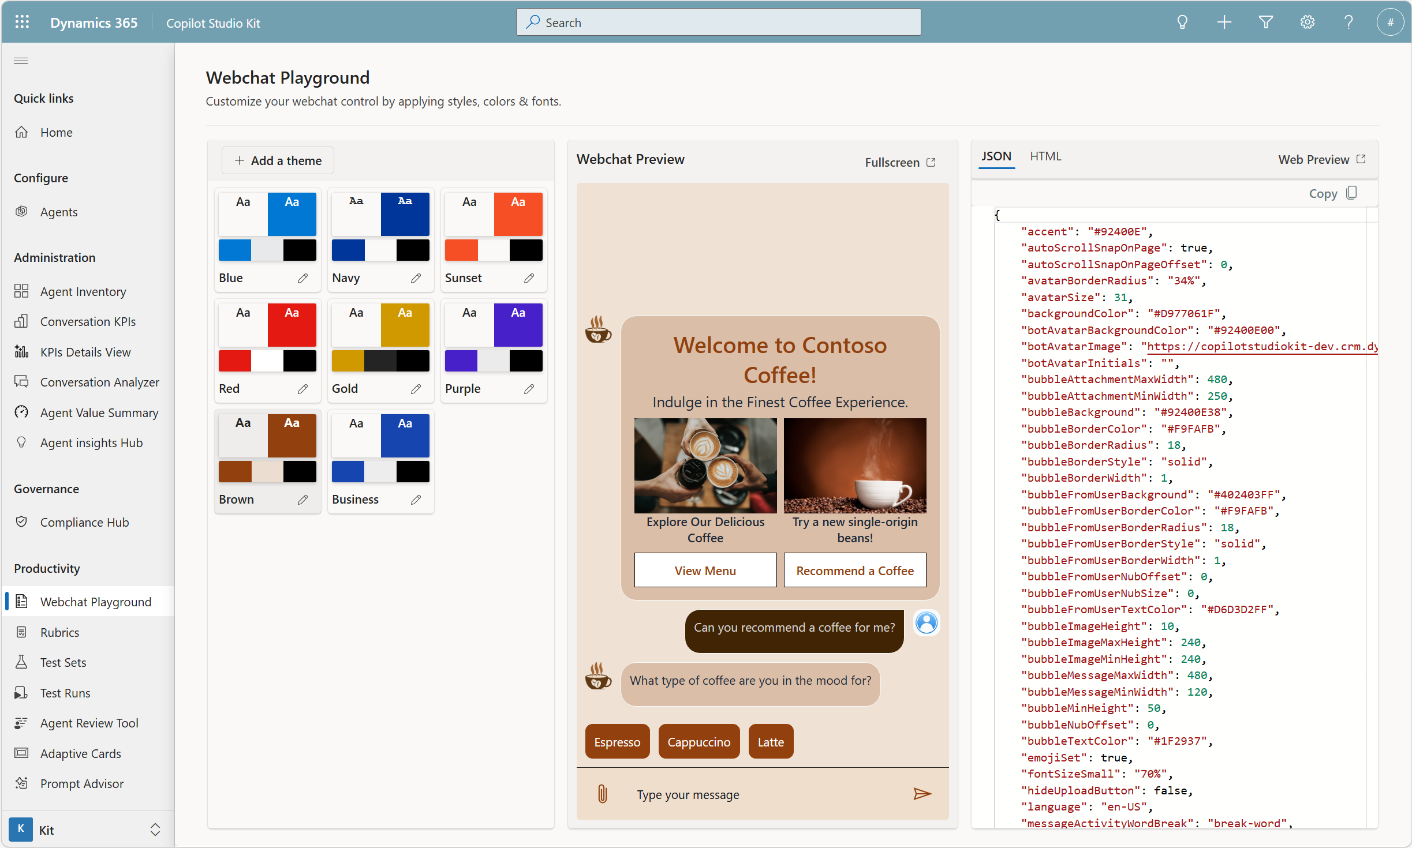Open Agent Inventory in the sidebar
1412x848 pixels.
(83, 291)
